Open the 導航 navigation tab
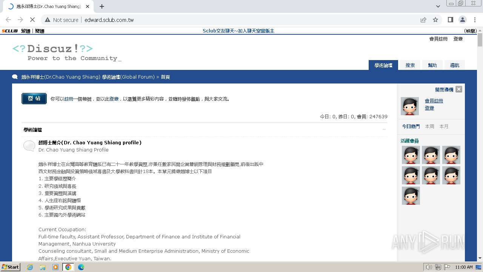The width and height of the screenshot is (483, 272). [455, 65]
